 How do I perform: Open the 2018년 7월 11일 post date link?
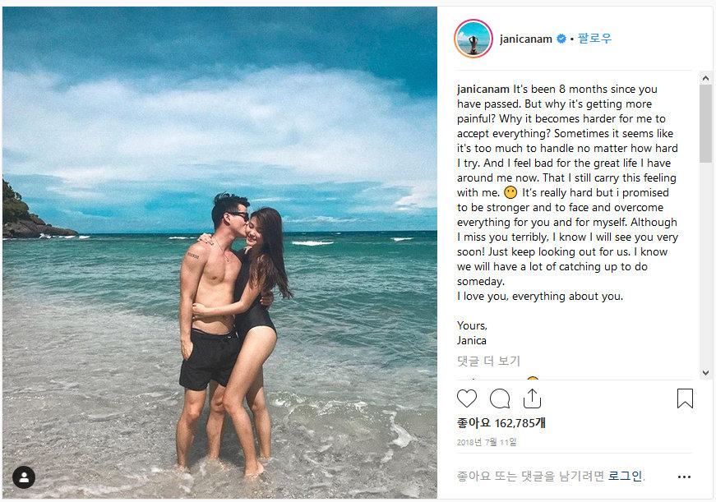point(487,442)
